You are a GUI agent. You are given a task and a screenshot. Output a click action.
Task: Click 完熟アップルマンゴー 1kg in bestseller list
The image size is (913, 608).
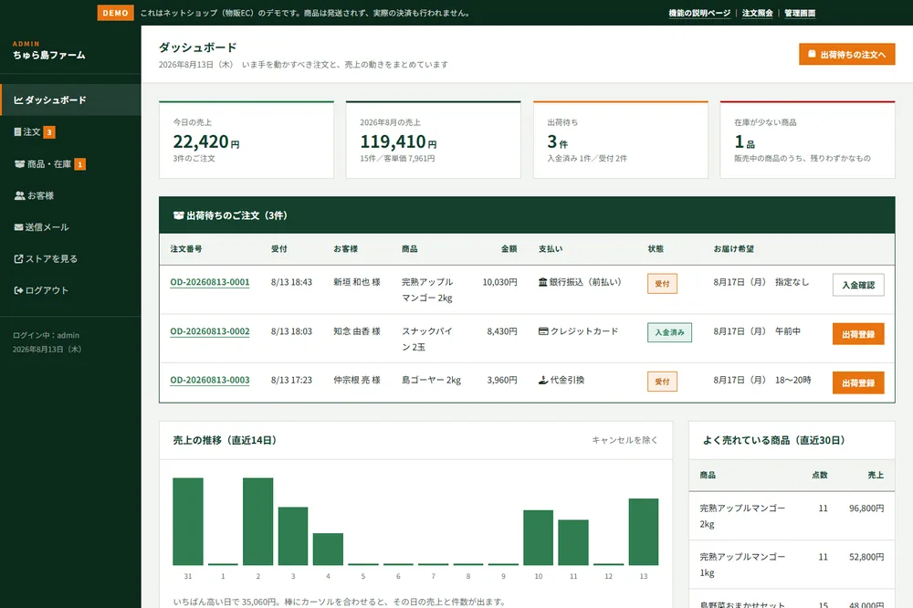coord(742,565)
